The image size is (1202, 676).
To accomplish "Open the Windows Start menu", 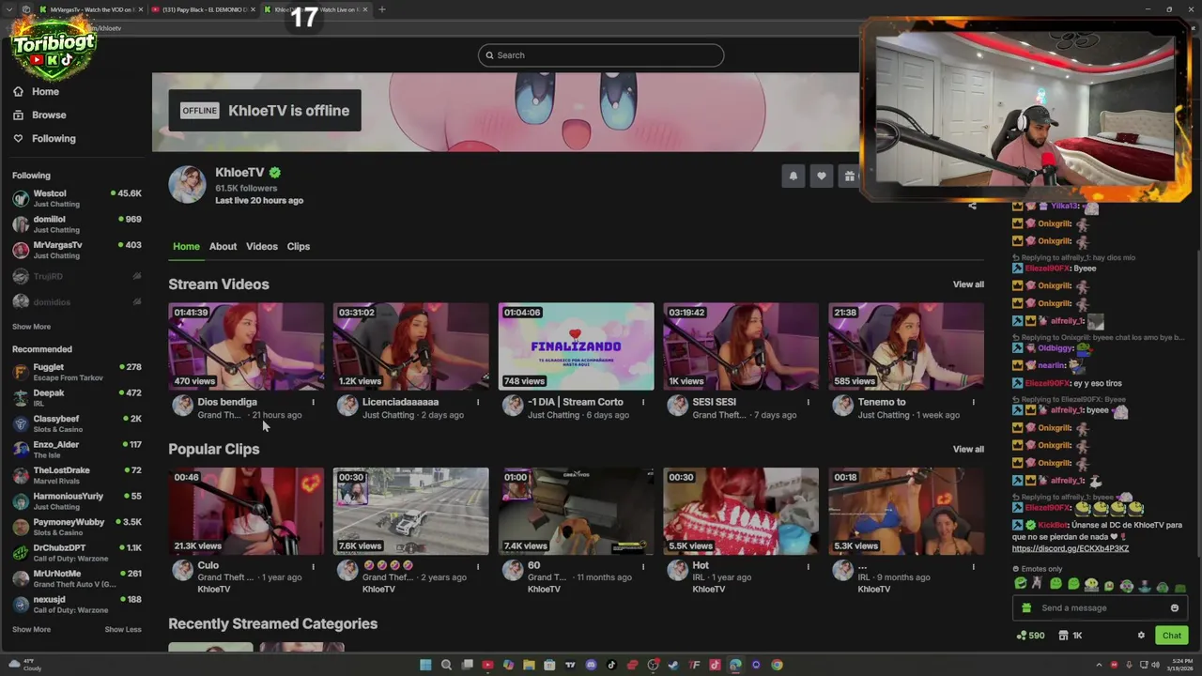I will (x=425, y=665).
